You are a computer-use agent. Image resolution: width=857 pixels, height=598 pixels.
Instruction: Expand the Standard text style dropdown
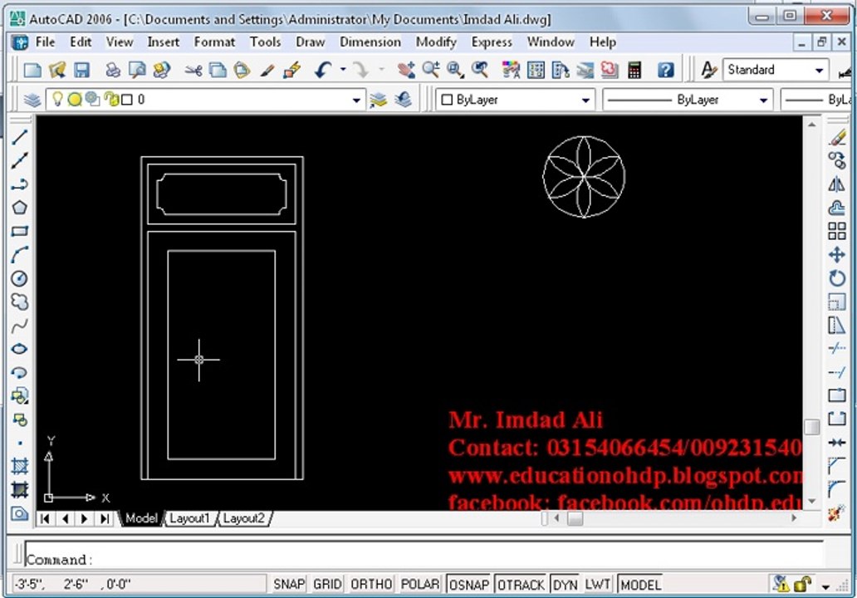click(819, 70)
